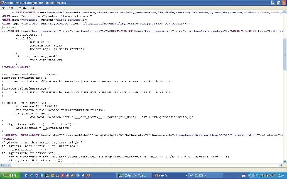Click the vertical scrollbar up arrow
The image size is (287, 179).
point(285,12)
